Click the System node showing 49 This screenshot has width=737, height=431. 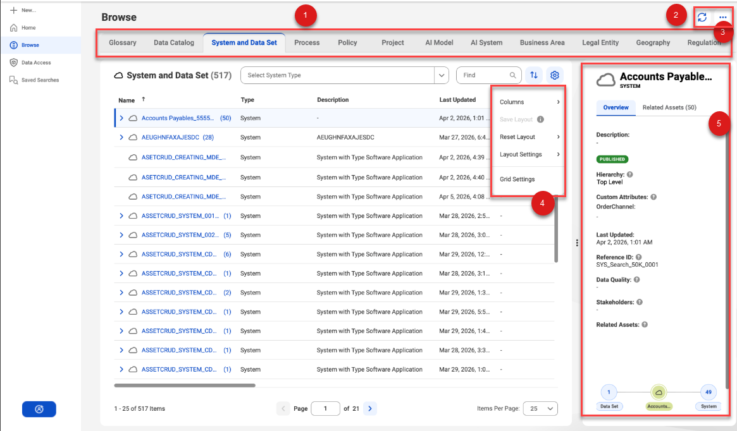[x=709, y=392]
